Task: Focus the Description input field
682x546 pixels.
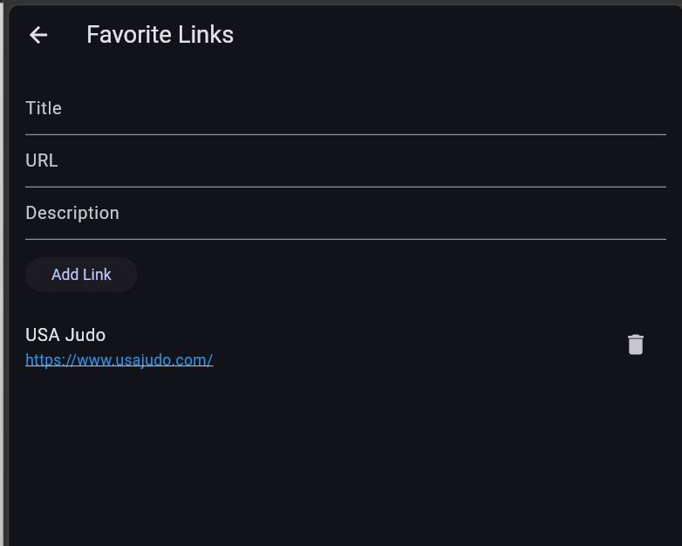Action: (345, 213)
